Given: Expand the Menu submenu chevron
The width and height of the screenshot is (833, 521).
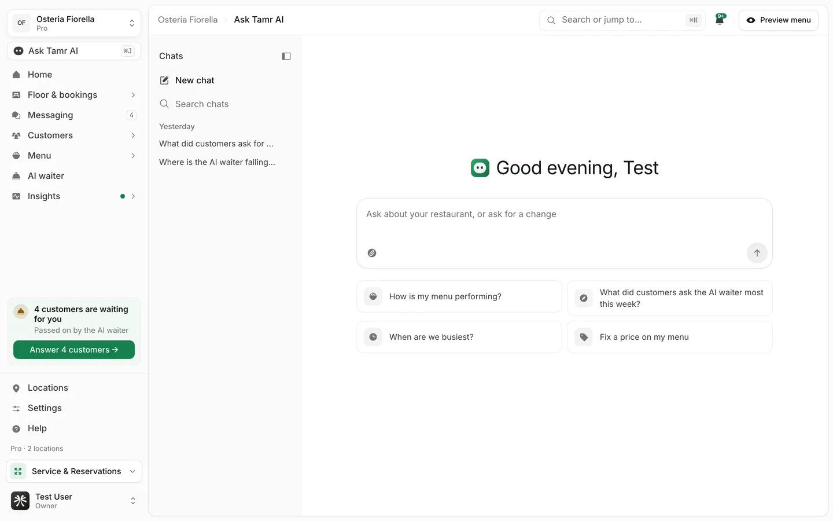Looking at the screenshot, I should [x=133, y=156].
